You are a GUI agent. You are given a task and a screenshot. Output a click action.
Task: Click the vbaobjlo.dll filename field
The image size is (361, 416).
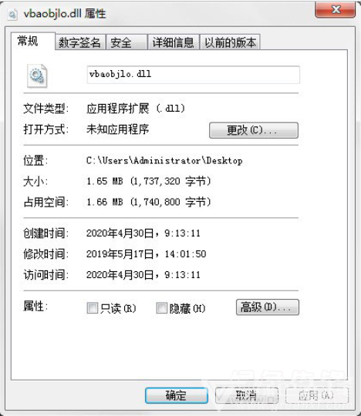click(194, 75)
